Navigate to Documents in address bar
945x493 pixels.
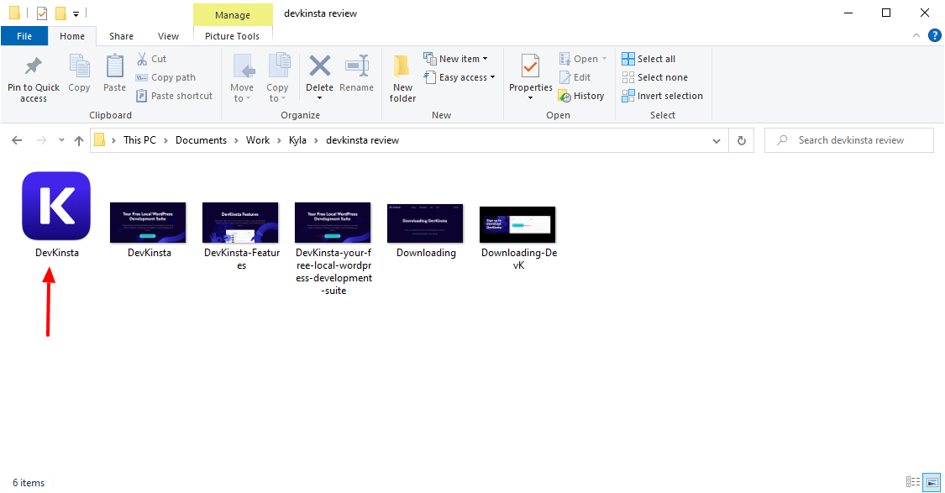click(201, 139)
